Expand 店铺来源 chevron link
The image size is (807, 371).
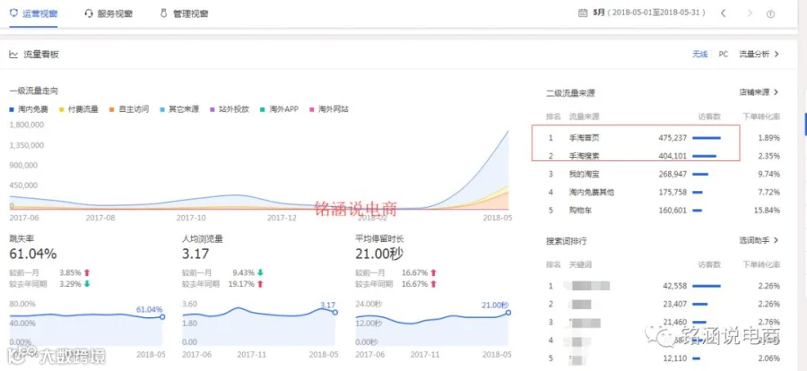coord(759,92)
